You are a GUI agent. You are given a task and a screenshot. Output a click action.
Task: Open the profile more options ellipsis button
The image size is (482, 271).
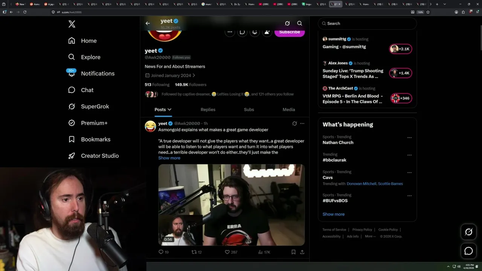(230, 32)
